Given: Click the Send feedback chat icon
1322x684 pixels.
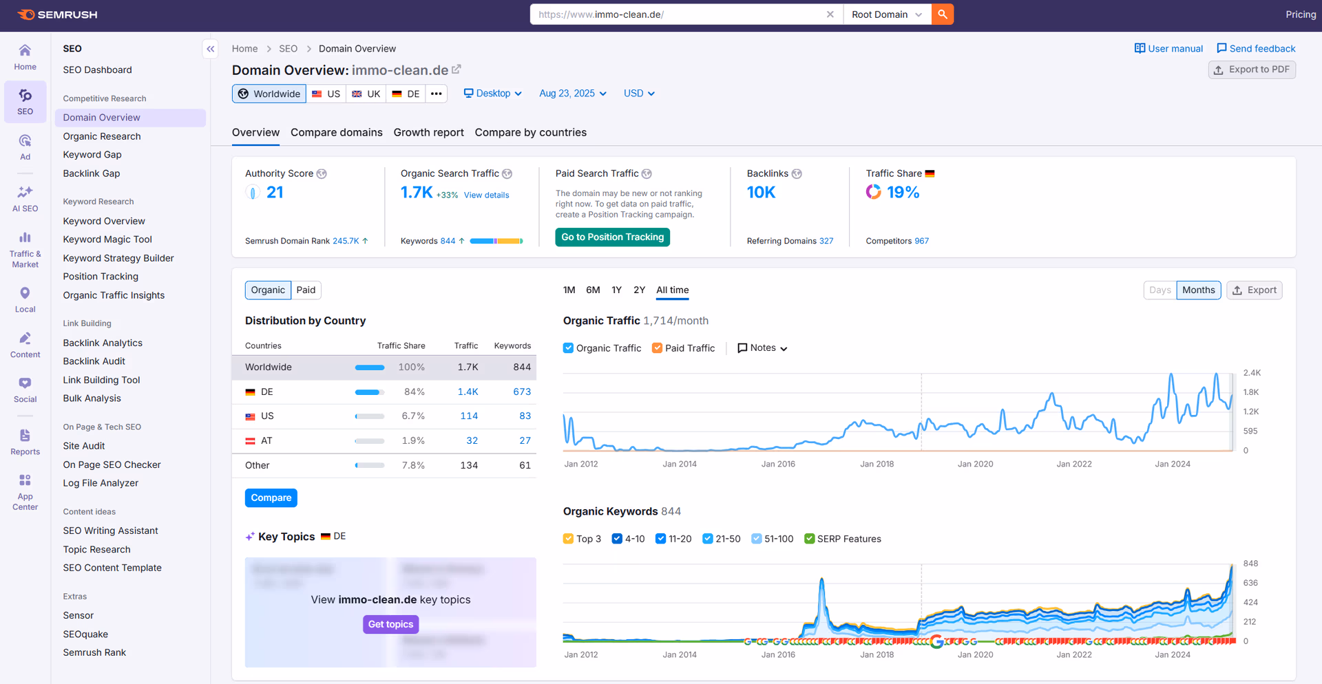Looking at the screenshot, I should 1221,48.
